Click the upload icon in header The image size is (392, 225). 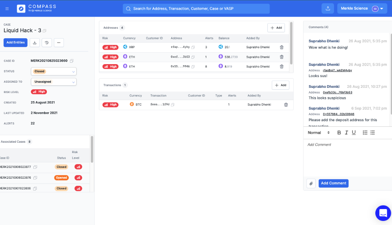(x=328, y=9)
